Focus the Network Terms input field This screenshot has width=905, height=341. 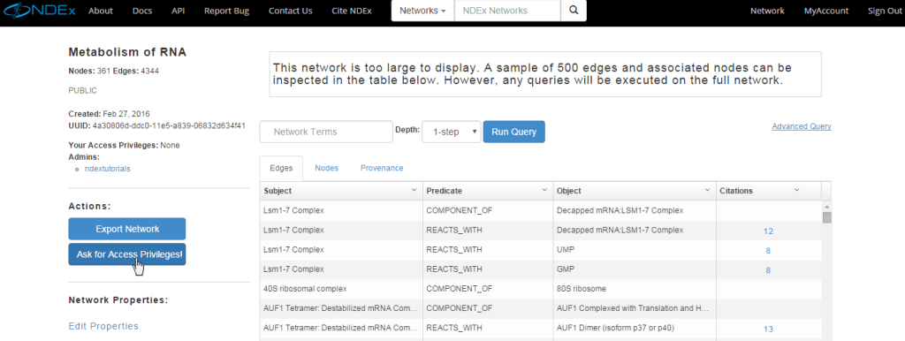pyautogui.click(x=326, y=132)
